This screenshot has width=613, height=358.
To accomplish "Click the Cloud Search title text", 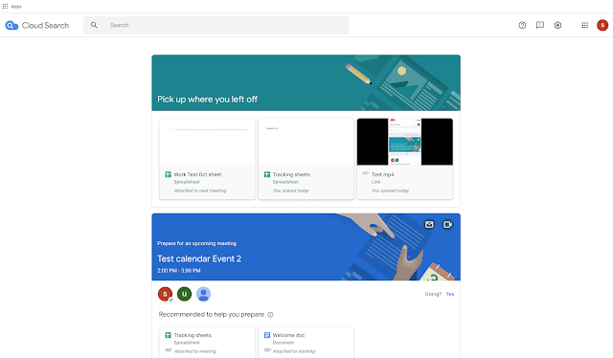I will click(x=45, y=26).
